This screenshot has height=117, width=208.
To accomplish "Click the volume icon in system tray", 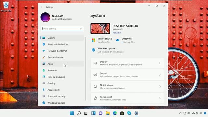I will [189, 113].
